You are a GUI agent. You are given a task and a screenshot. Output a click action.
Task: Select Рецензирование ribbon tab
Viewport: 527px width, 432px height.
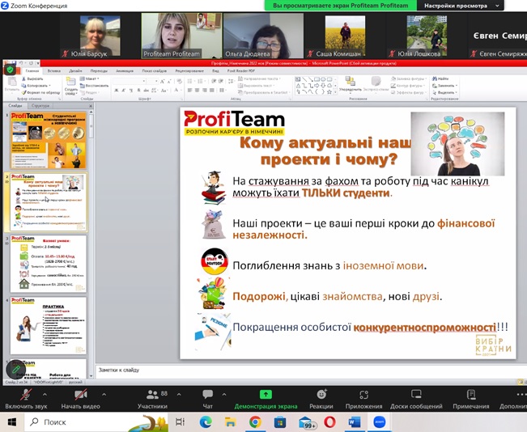[189, 71]
